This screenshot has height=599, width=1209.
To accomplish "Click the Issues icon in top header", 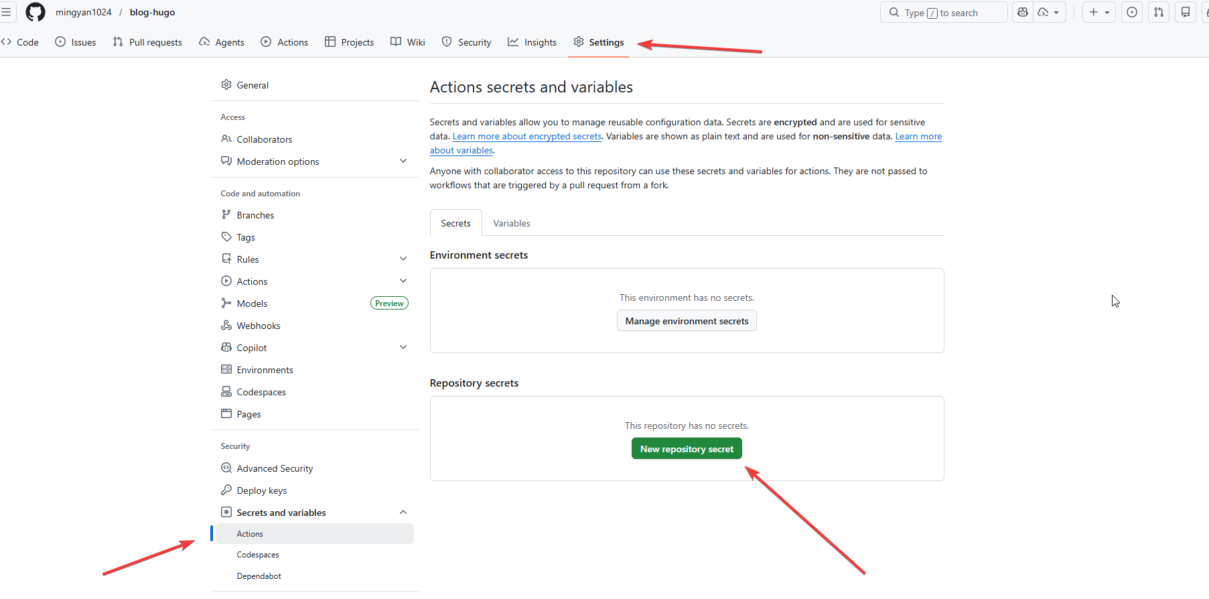I will coord(1132,12).
